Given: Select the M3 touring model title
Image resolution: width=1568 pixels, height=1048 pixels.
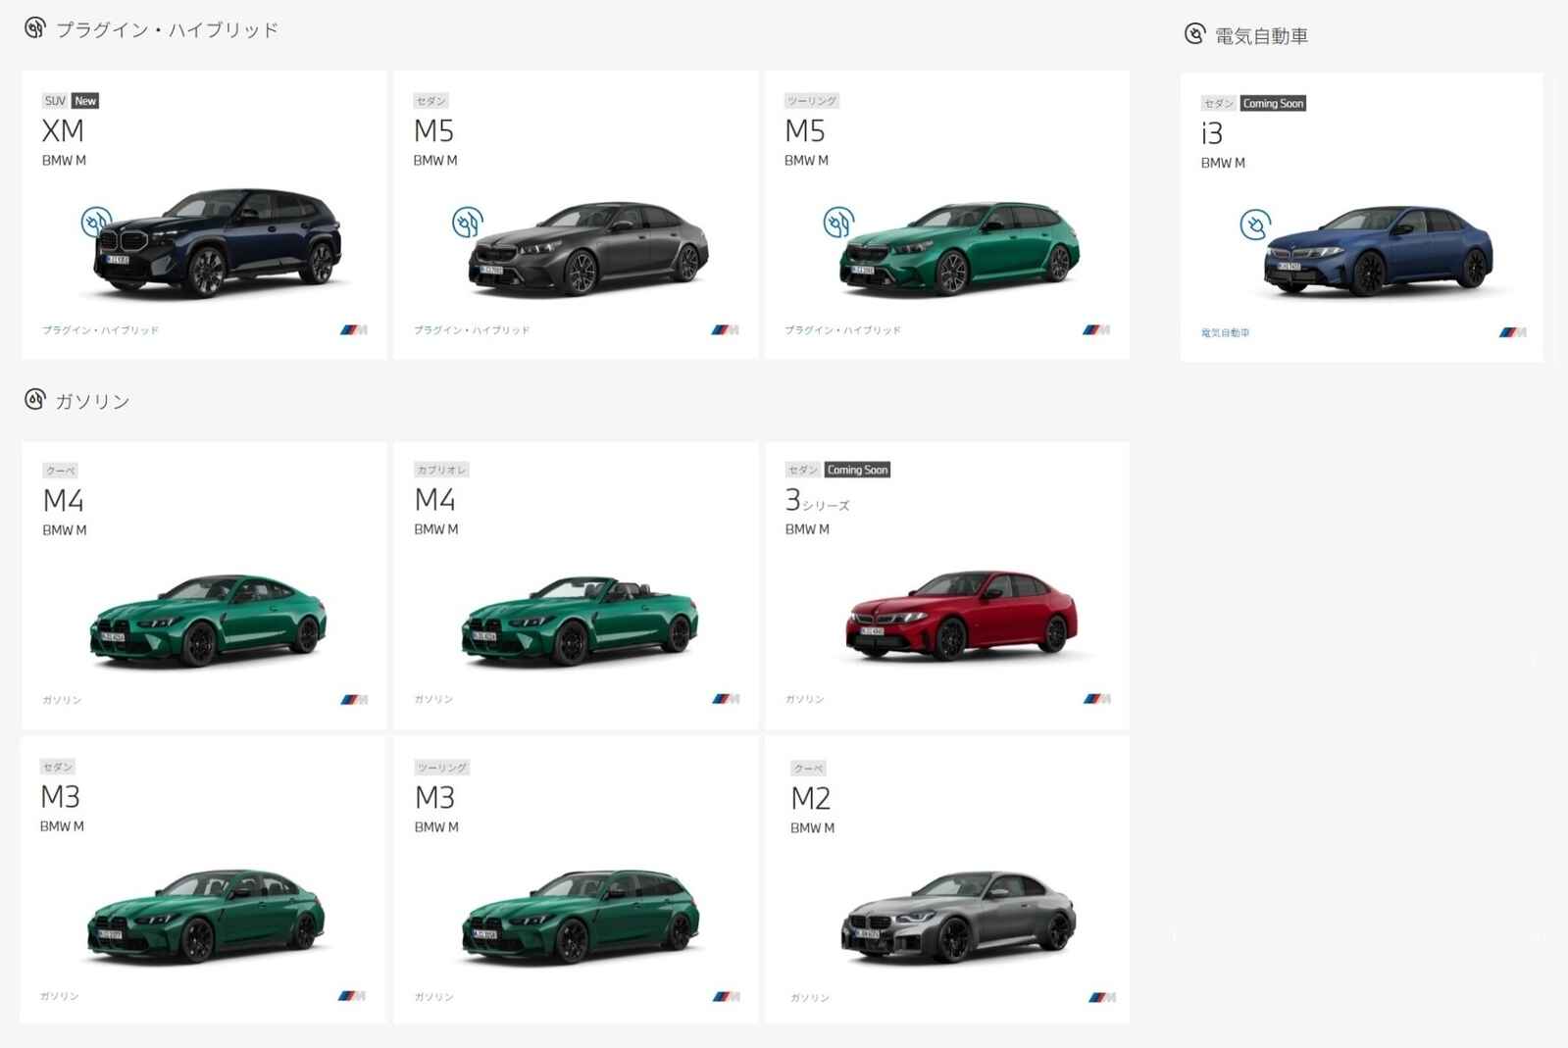Looking at the screenshot, I should [434, 798].
